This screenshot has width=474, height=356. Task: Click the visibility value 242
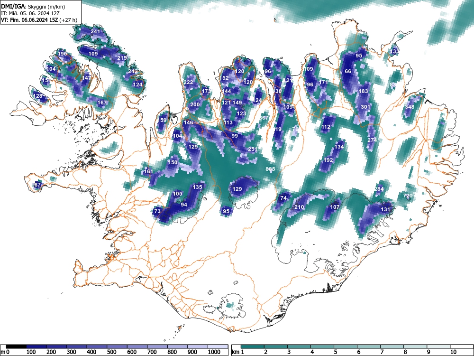tap(133, 72)
